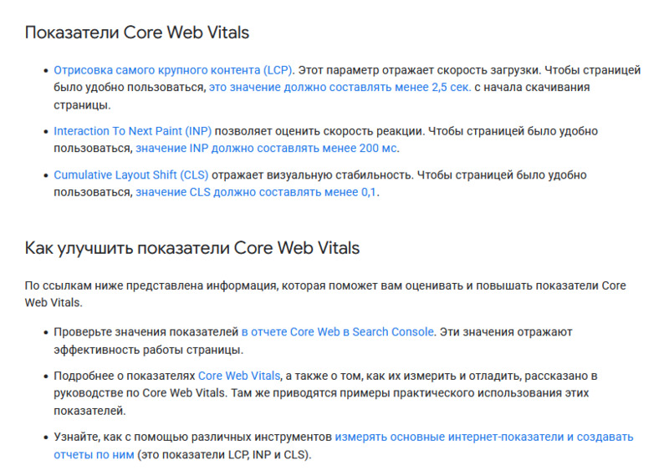Click the paragraph starting 'По ссылкам ниже представлена информация'
Screen dimensions: 669x470
point(325,294)
